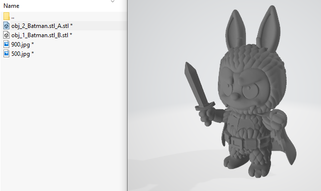Viewport: 321px width, 191px height.
Task: Click the image icon beside 500.jpg
Action: [x=6, y=54]
